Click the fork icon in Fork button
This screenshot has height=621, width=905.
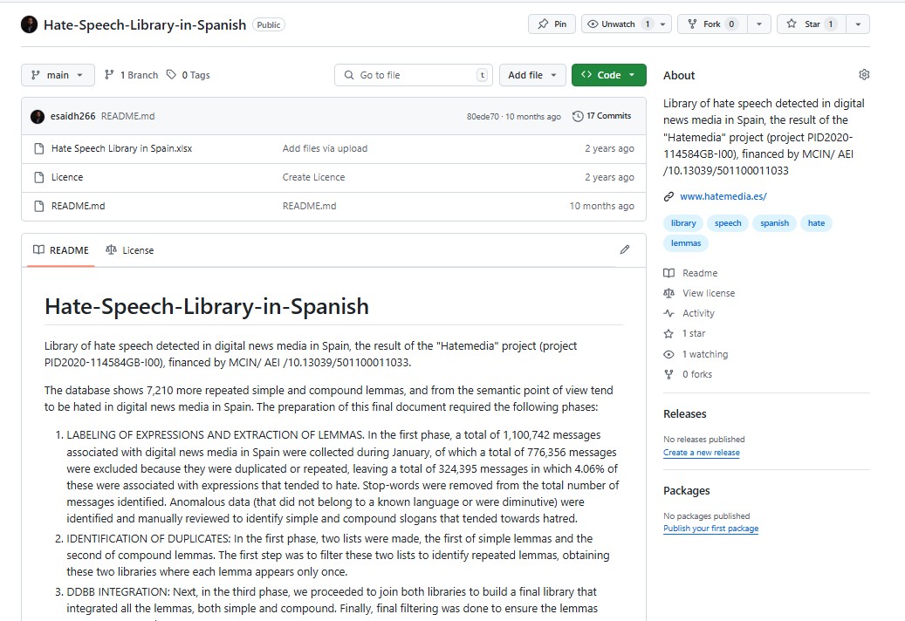click(x=693, y=24)
